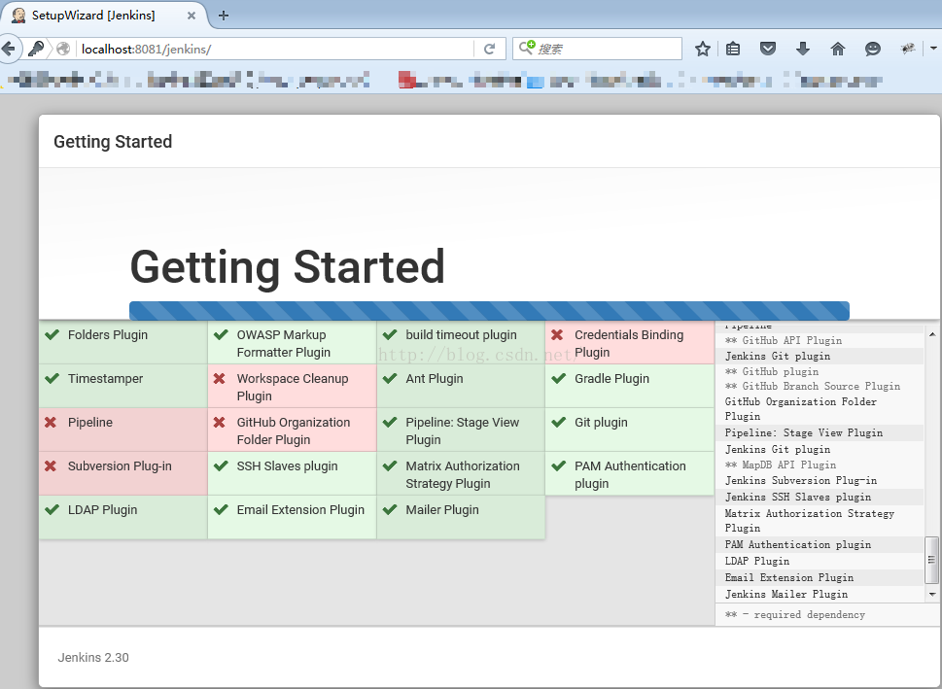
Task: Click the log panel scroll up arrow
Action: 931,334
